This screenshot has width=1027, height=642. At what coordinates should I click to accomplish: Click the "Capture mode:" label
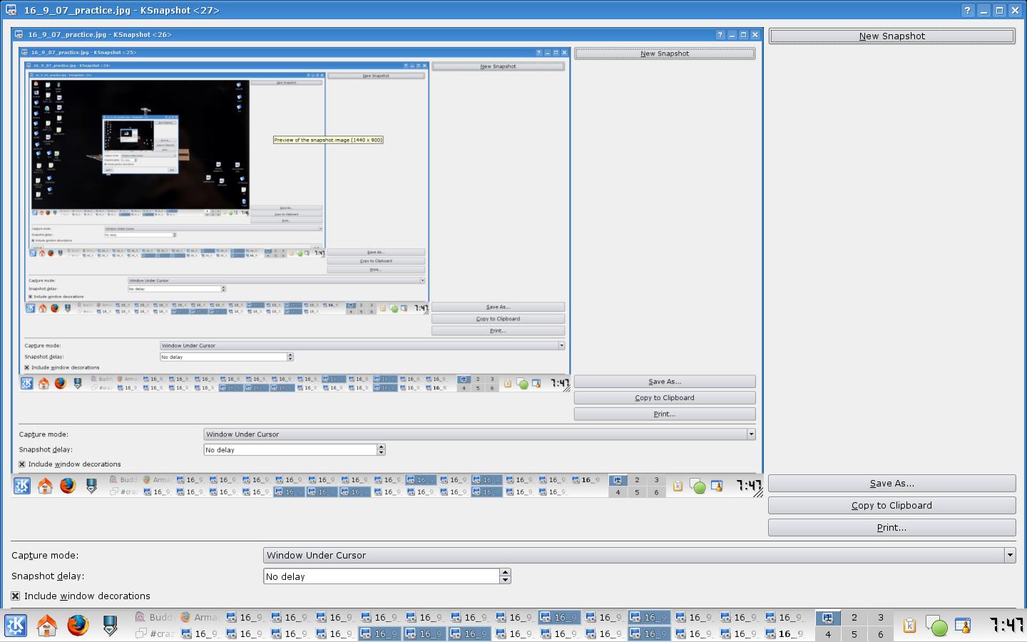click(x=45, y=555)
